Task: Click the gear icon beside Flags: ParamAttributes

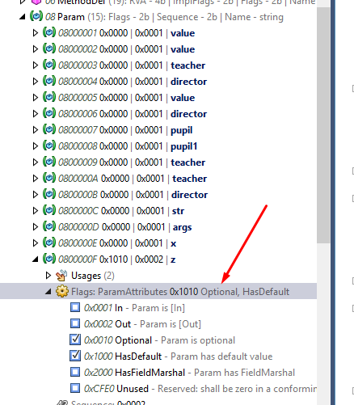Action: pyautogui.click(x=62, y=291)
